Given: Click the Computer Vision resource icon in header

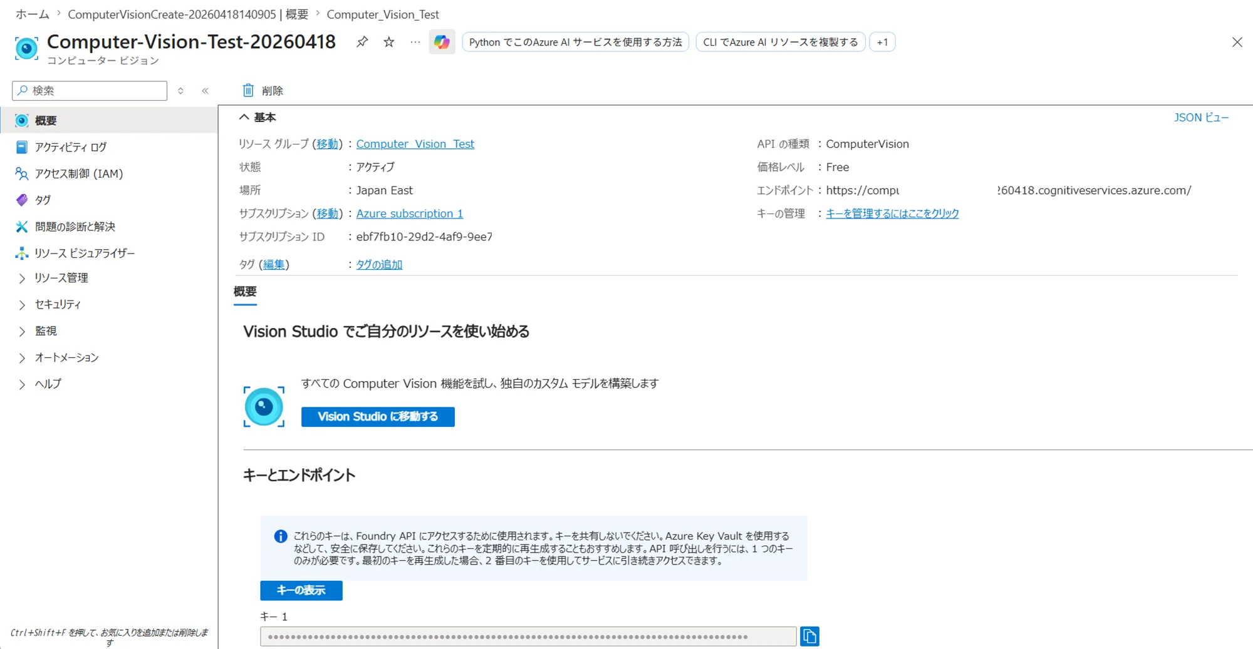Looking at the screenshot, I should (26, 48).
